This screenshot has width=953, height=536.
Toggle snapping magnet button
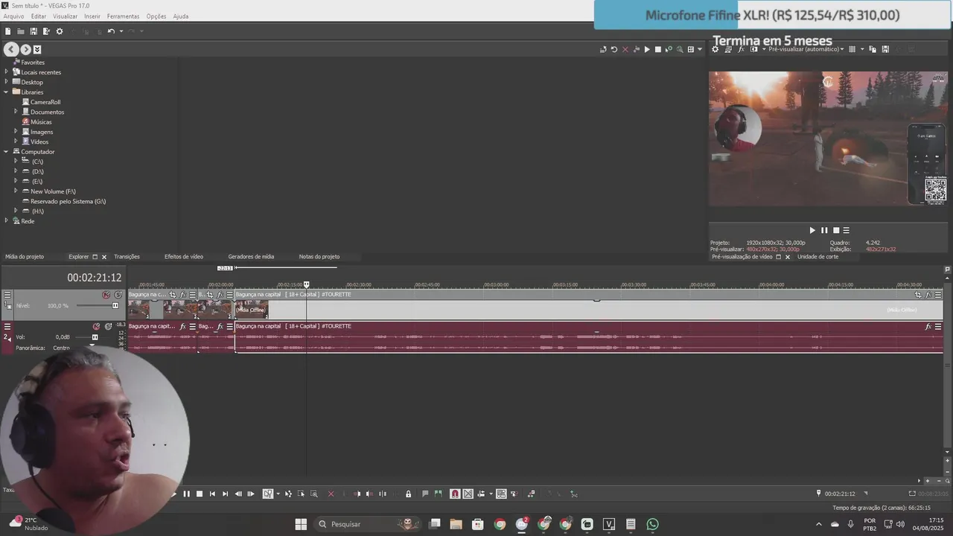tap(455, 494)
